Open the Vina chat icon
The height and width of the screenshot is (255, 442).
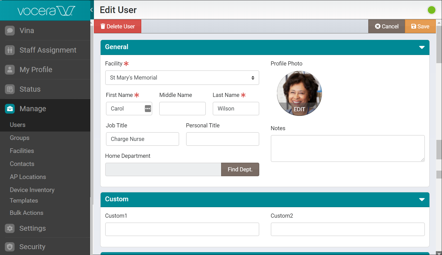(9, 30)
